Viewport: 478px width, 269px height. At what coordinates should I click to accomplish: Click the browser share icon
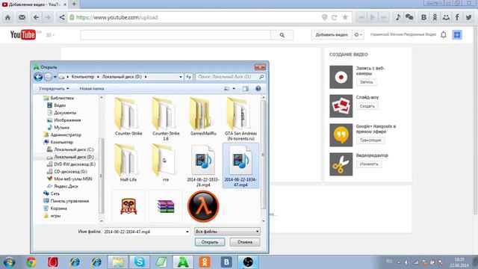(61, 17)
